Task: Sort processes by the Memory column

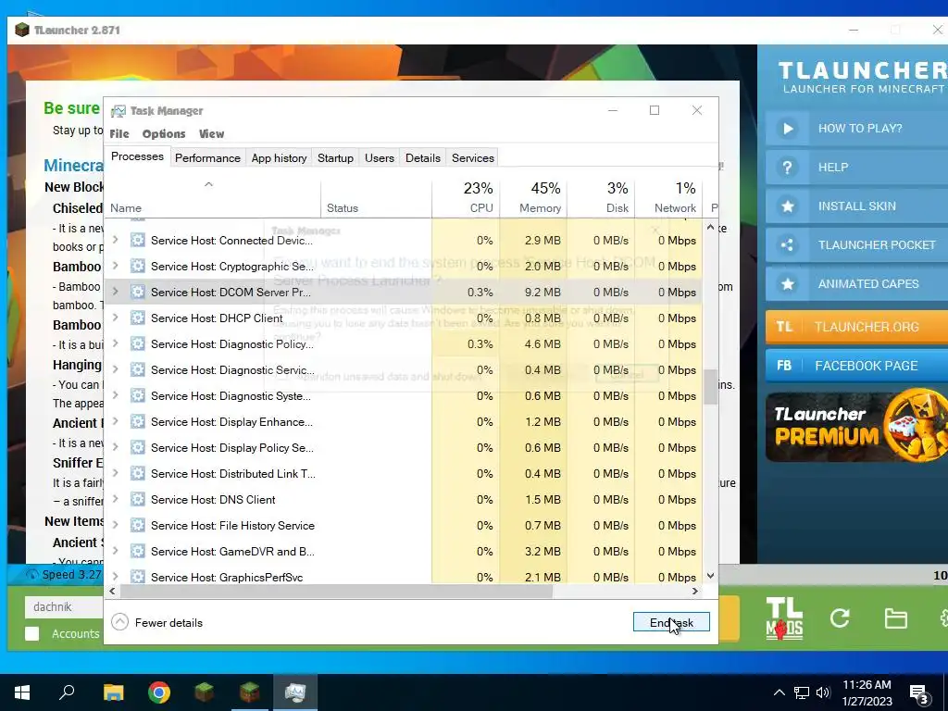Action: (534, 198)
